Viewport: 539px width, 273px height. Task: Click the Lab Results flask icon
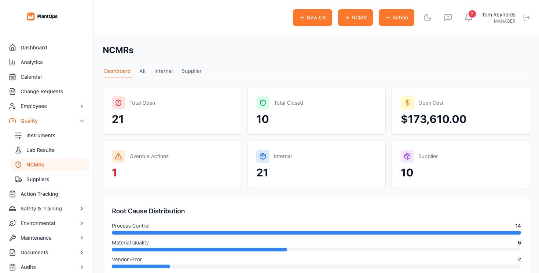point(18,150)
